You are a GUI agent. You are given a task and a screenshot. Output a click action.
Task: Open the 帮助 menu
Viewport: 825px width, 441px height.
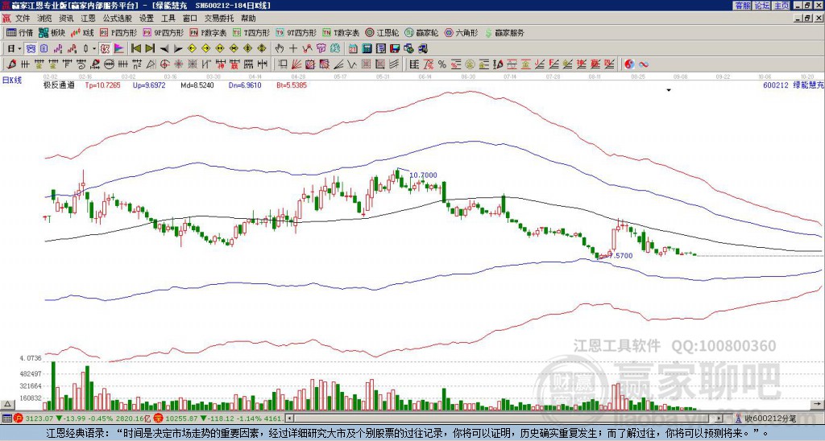[248, 19]
